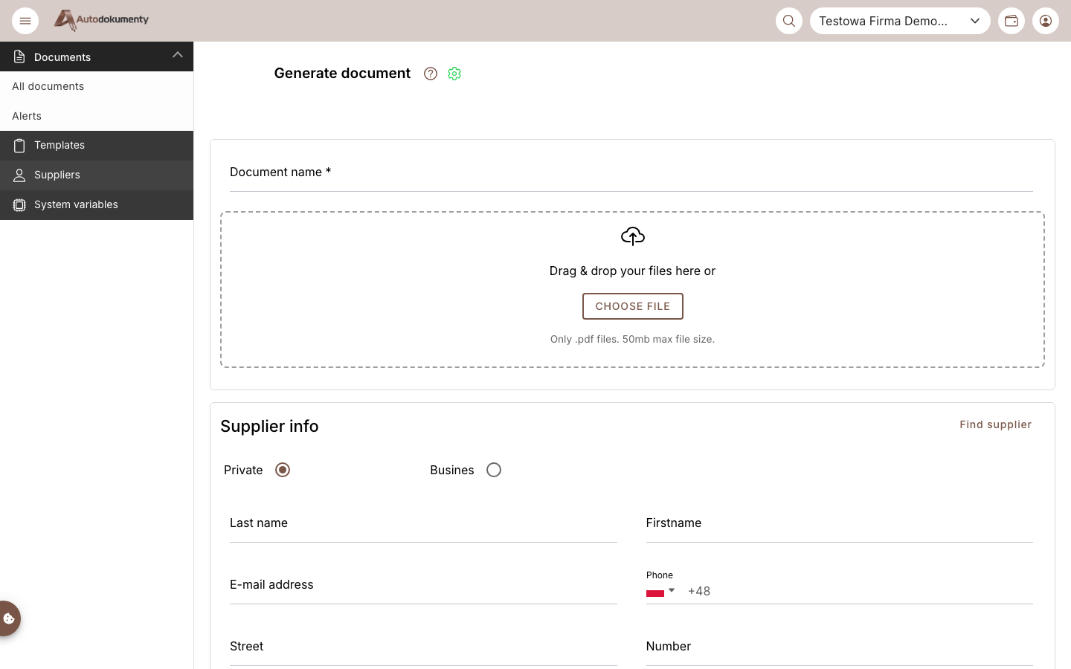Focus the Last name field

[423, 524]
